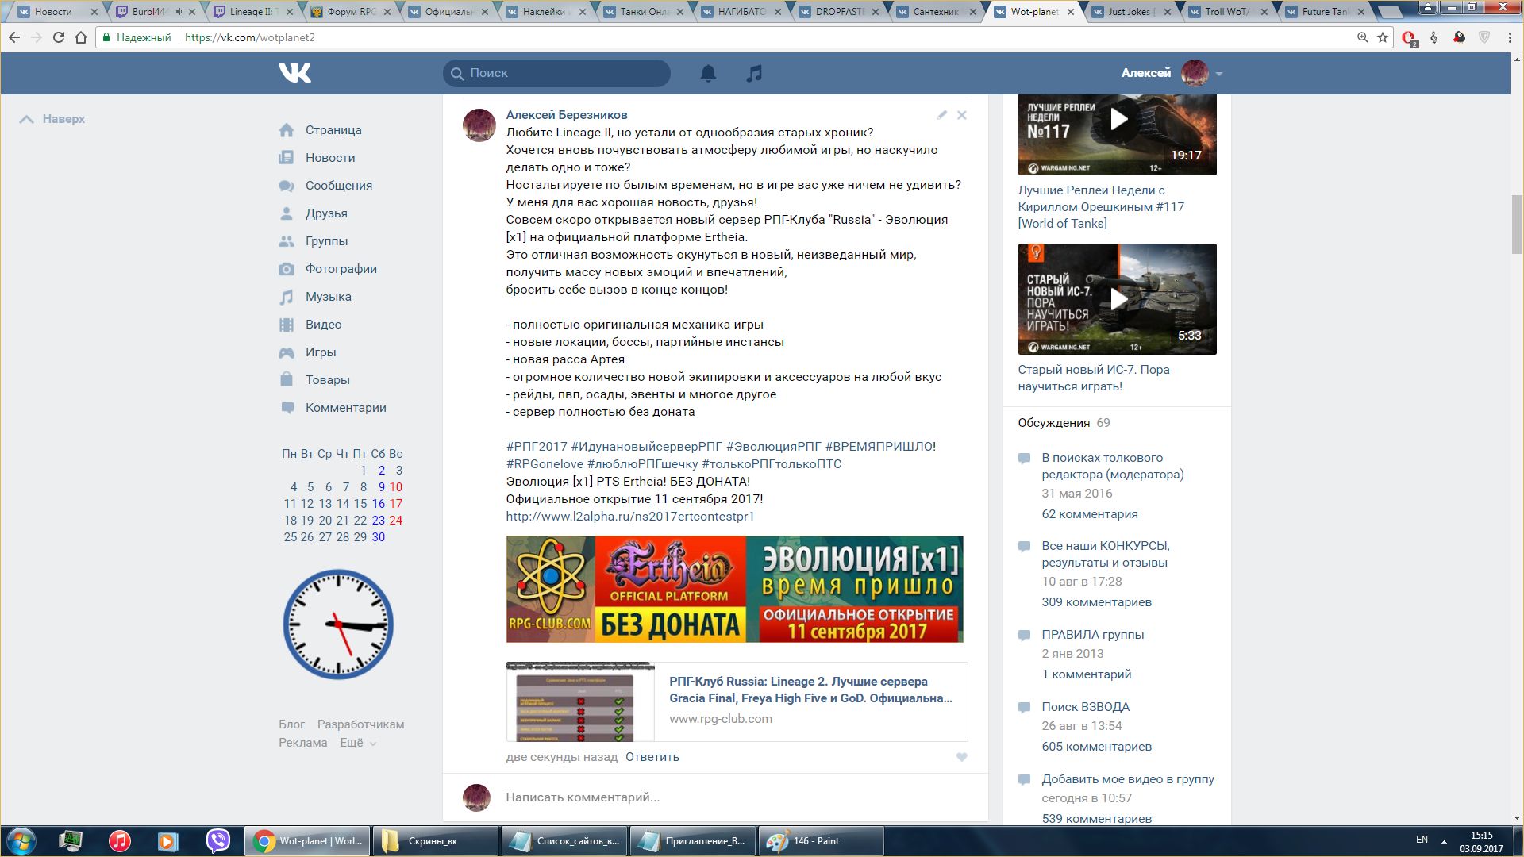Open iTunes taskbar icon

pyautogui.click(x=120, y=840)
